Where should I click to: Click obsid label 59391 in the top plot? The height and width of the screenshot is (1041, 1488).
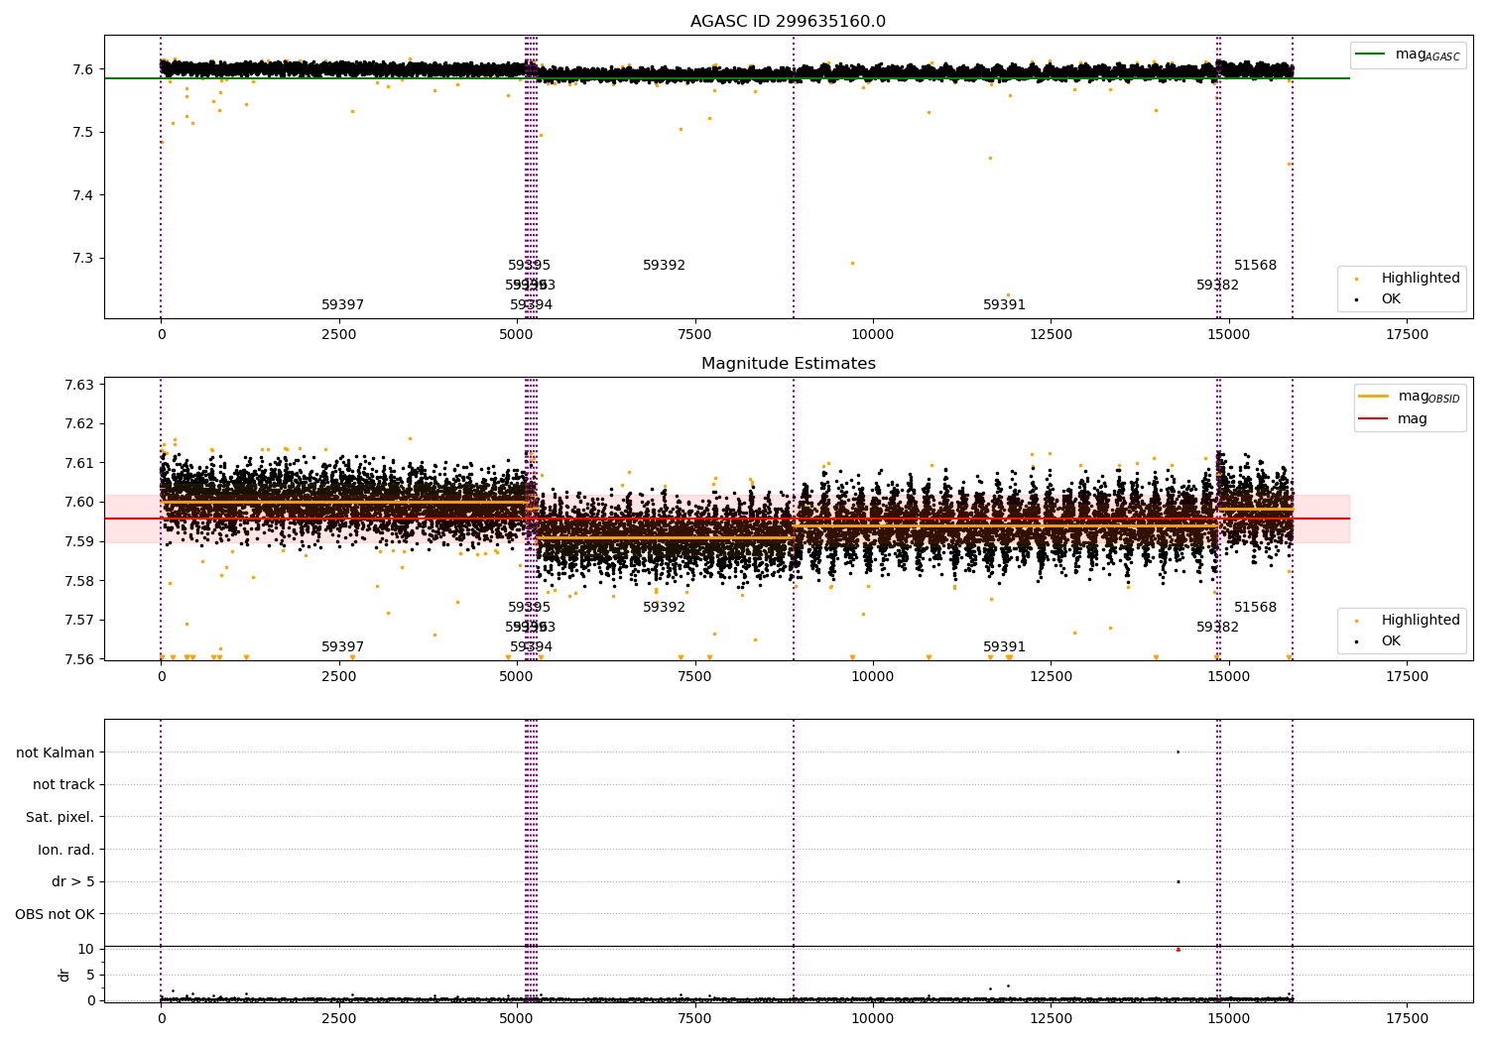1004,305
